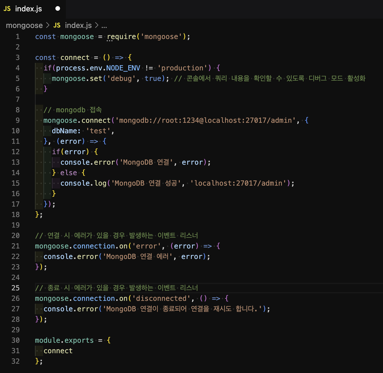Click the closing brace on line 18
Screen dimensions: 383x373
[37, 215]
